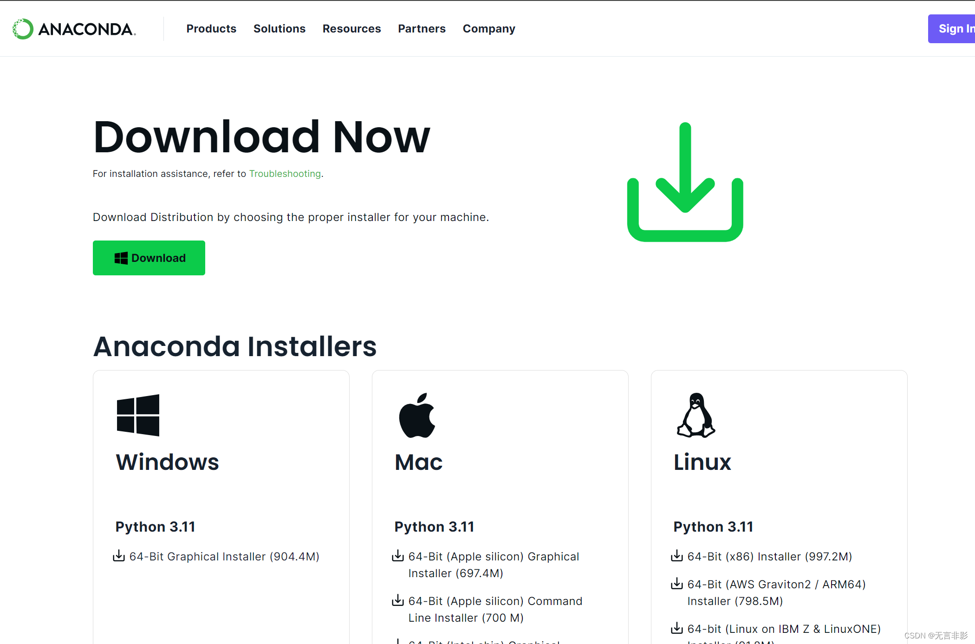Click download icon beside Windows 64-Bit Graphical Installer
This screenshot has width=975, height=644.
pos(119,556)
